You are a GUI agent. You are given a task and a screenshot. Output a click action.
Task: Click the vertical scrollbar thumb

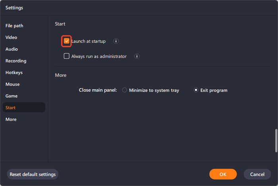click(x=276, y=141)
